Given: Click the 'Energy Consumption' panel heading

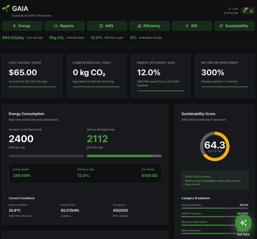Looking at the screenshot, I should point(26,114).
